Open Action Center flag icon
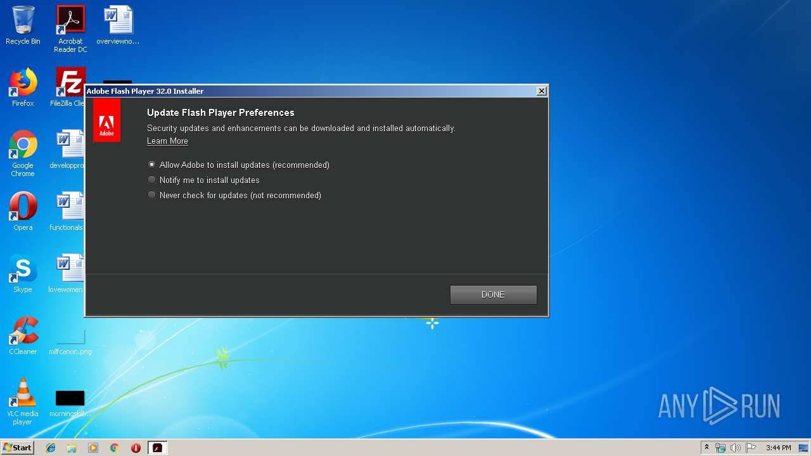The image size is (811, 456). 751,448
